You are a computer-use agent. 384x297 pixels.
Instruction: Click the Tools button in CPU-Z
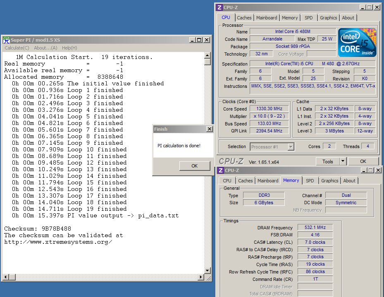tap(328, 162)
